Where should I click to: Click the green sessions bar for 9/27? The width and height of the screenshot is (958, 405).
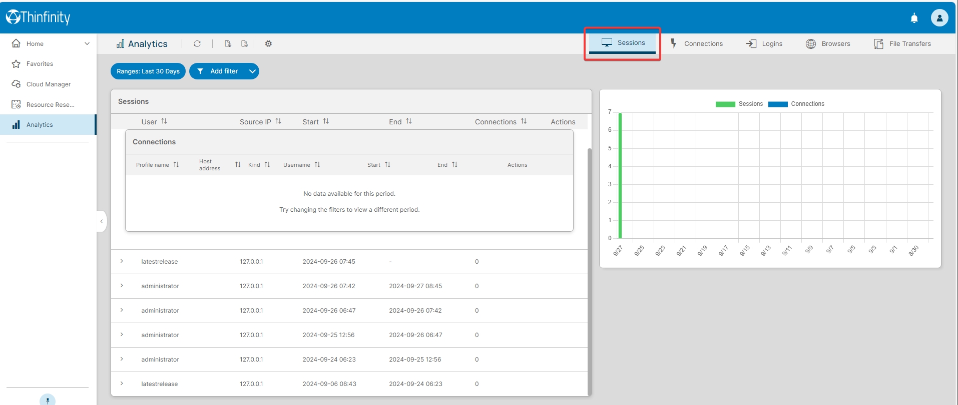[620, 175]
